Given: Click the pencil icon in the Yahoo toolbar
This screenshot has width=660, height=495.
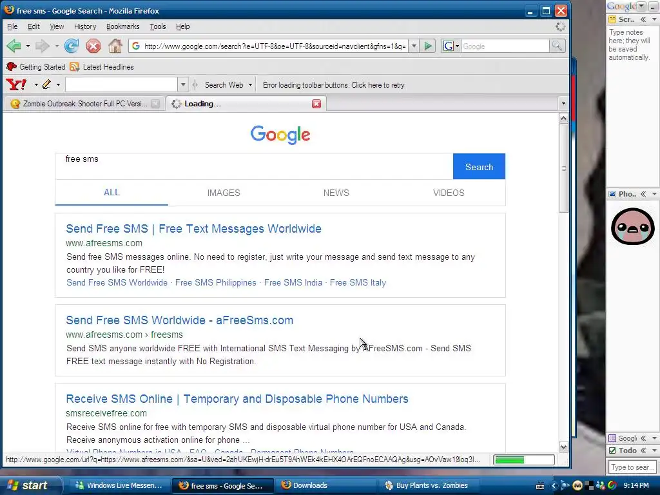Looking at the screenshot, I should pos(46,84).
